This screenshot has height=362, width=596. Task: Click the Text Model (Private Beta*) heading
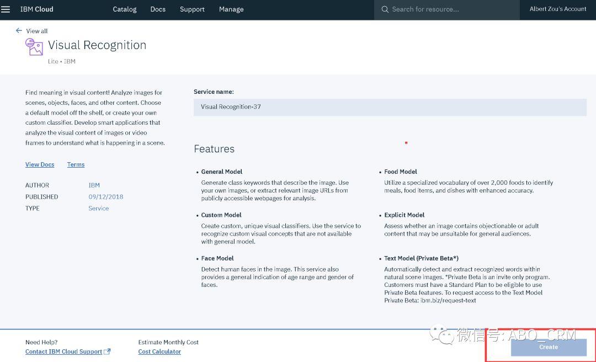[x=422, y=259]
